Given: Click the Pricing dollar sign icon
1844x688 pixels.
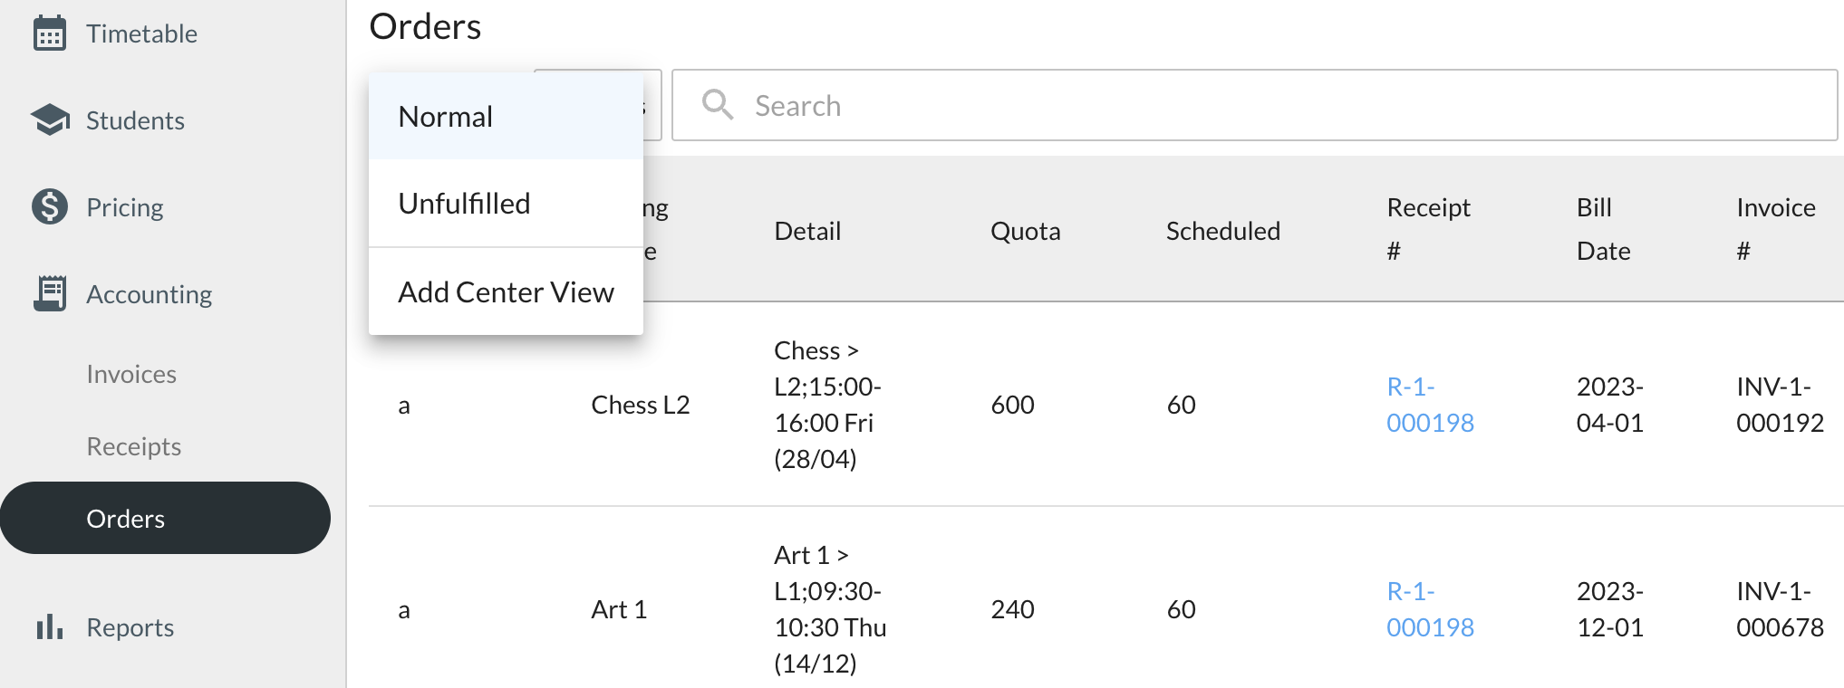Looking at the screenshot, I should click(x=50, y=207).
